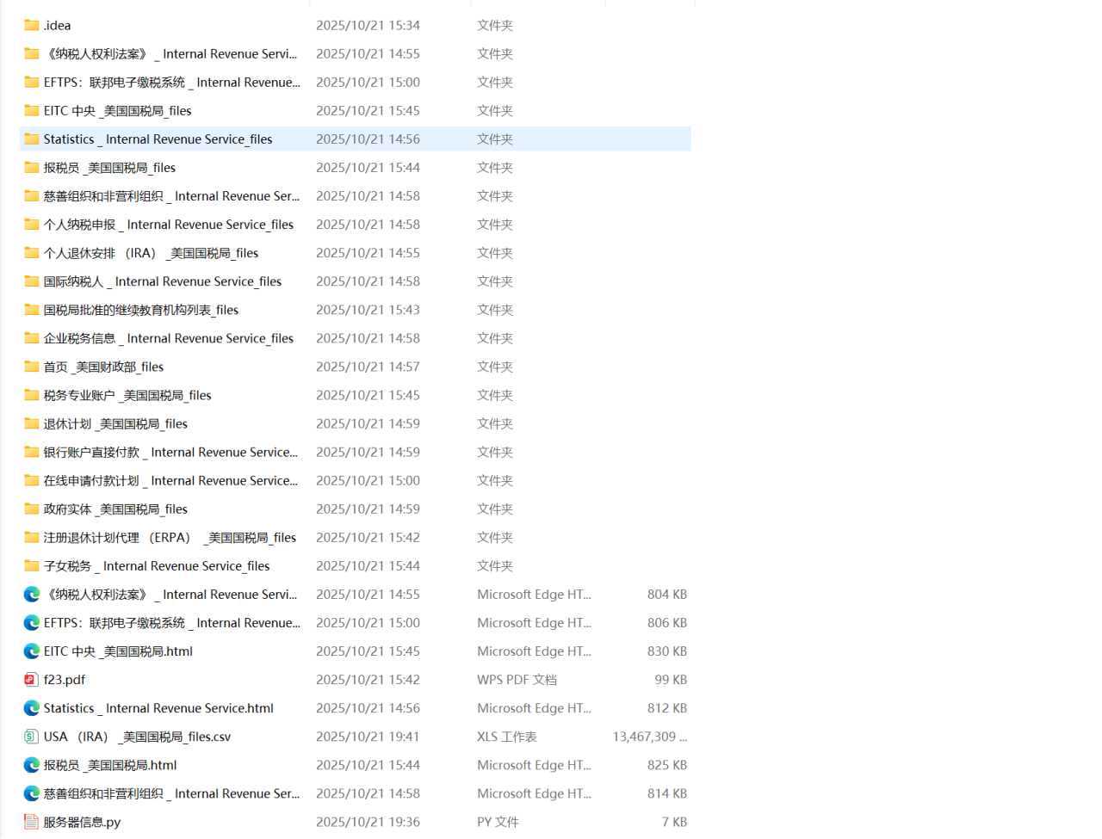Image resolution: width=1102 pixels, height=839 pixels.
Task: Select 企业税务信息 _ Internal Revenue Service_files folder name
Action: (169, 337)
